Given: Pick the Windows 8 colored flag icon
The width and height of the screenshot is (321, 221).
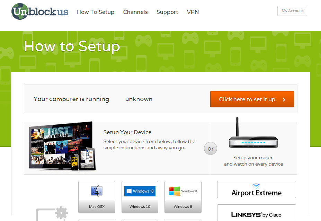Looking at the screenshot, I should pos(175,191).
